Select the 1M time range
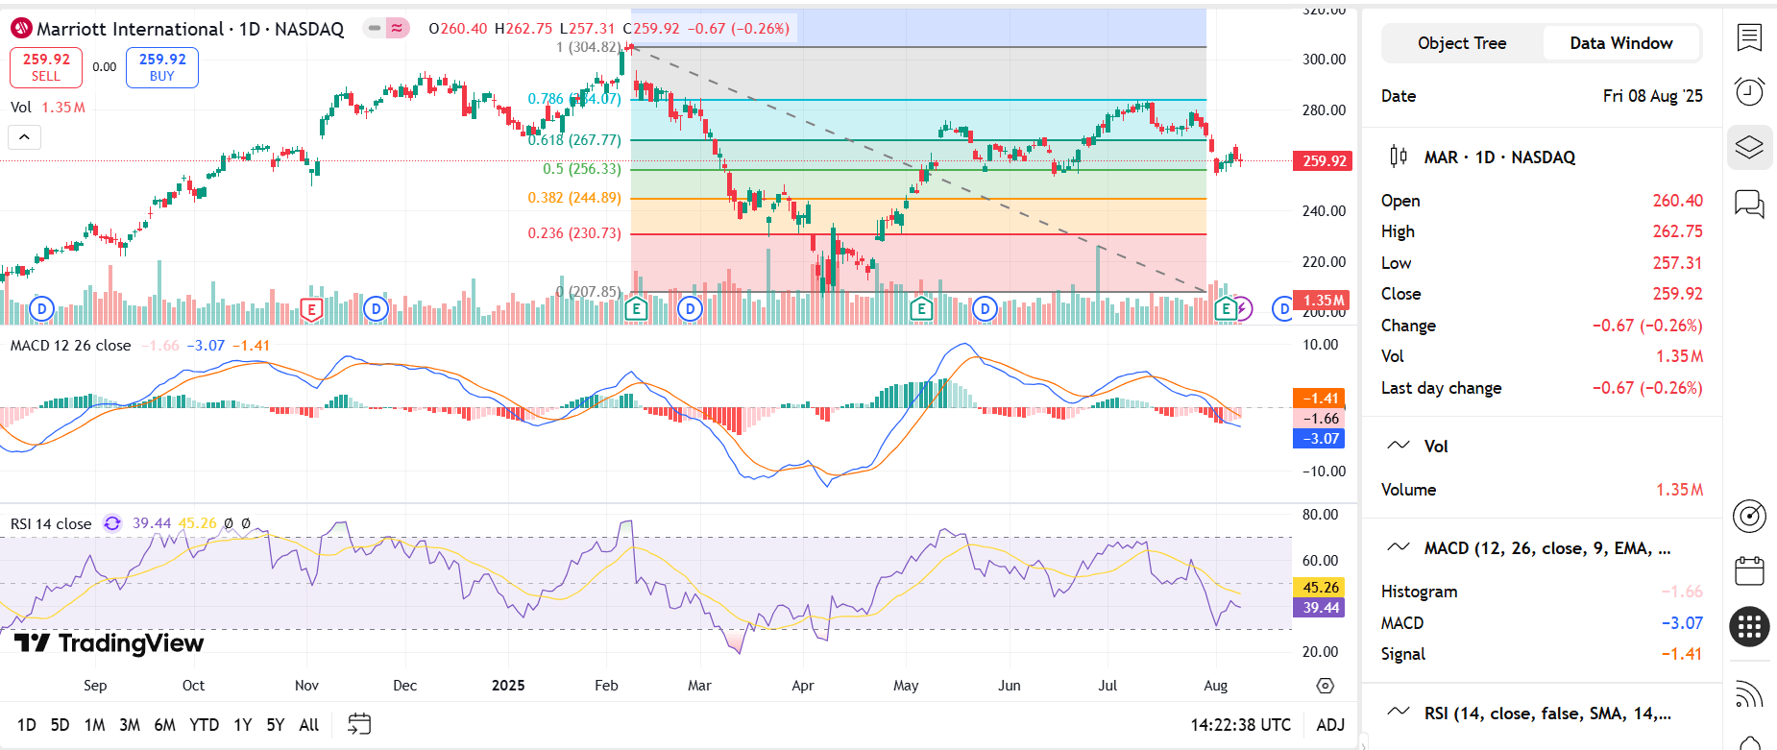The image size is (1777, 750). [94, 725]
